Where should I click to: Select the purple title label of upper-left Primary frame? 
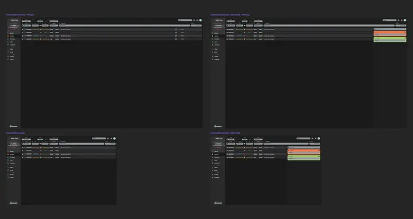point(20,15)
